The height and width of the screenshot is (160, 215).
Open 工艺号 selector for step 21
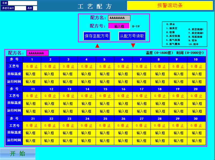32,125
